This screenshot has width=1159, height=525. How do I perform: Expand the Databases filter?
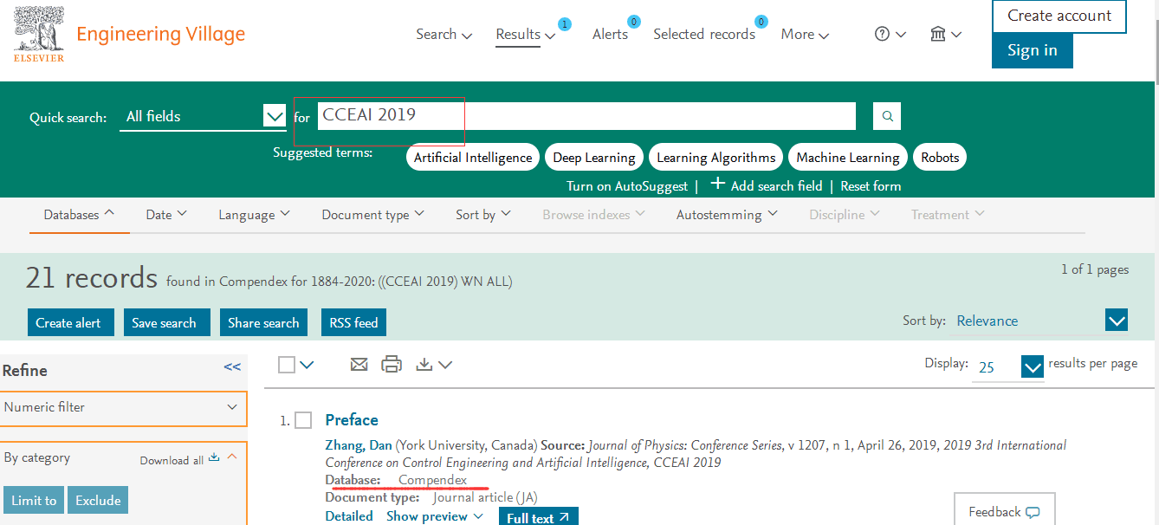click(x=80, y=214)
